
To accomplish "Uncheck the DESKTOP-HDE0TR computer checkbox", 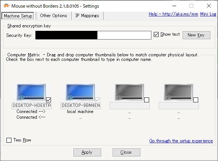I will [x=49, y=100].
